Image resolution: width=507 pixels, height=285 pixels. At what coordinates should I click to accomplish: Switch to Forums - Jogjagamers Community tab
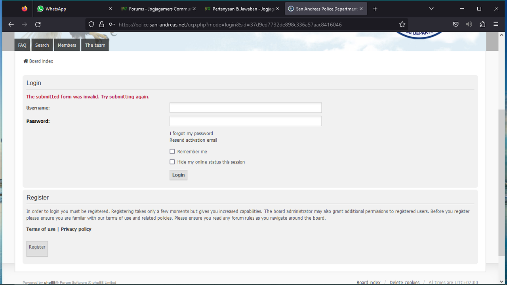pyautogui.click(x=158, y=9)
